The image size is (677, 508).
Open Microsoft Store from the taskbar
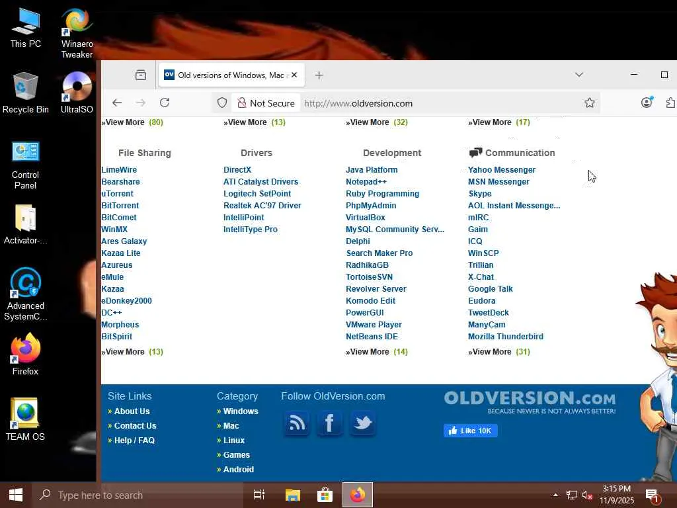tap(325, 495)
